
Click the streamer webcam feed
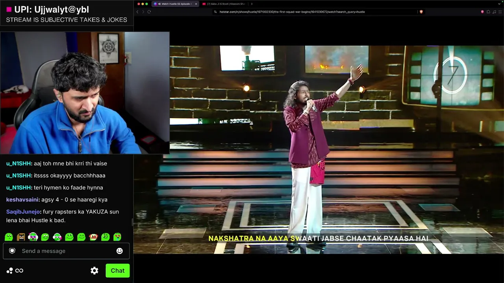pyautogui.click(x=85, y=93)
